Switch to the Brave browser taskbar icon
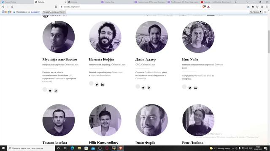The height and width of the screenshot is (151, 270). point(121,148)
